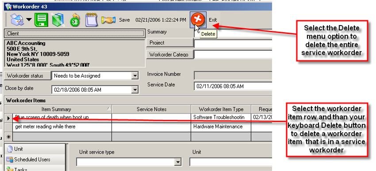Open the print options dropdown arrow
The height and width of the screenshot is (171, 376).
[x=29, y=19]
